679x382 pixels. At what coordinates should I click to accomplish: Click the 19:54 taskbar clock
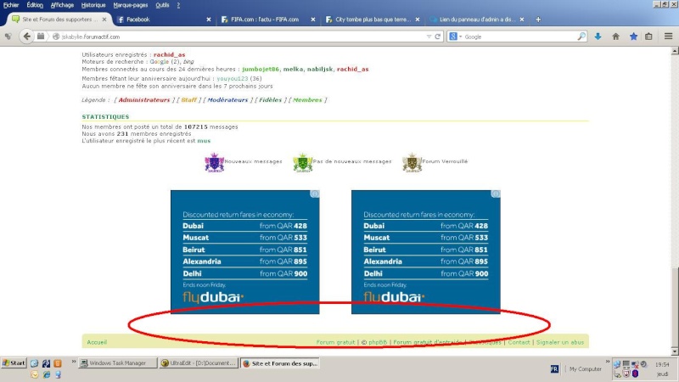click(662, 365)
